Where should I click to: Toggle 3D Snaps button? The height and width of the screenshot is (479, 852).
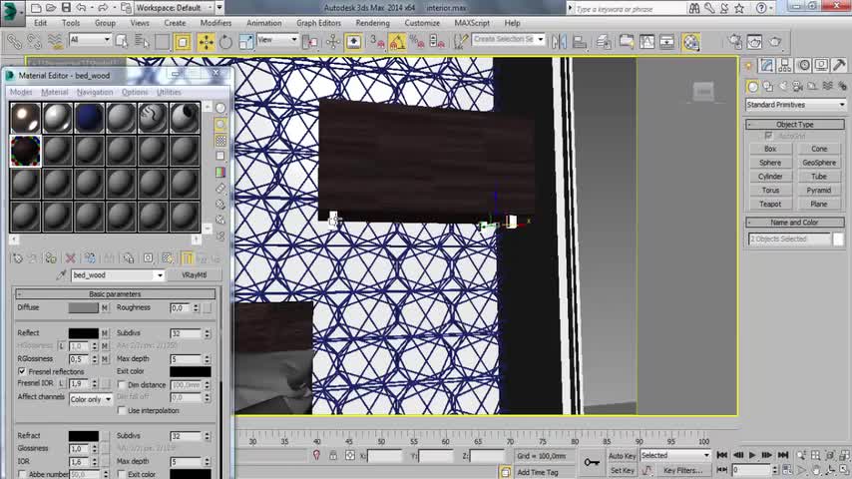377,42
